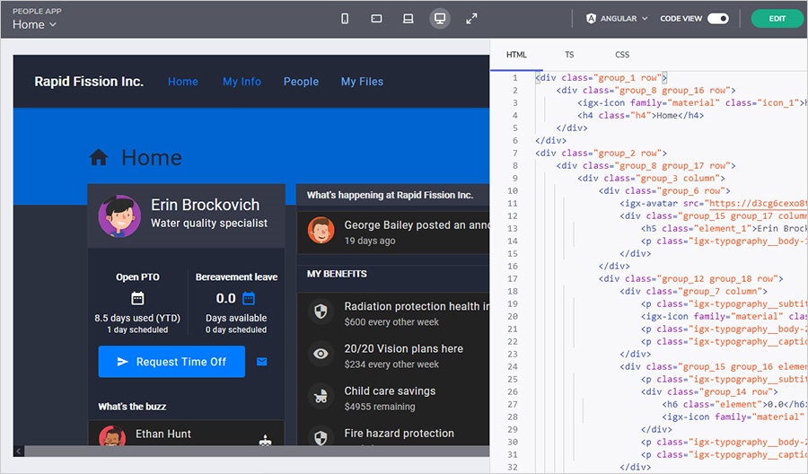
Task: Open the My Info nav link
Action: pos(242,82)
